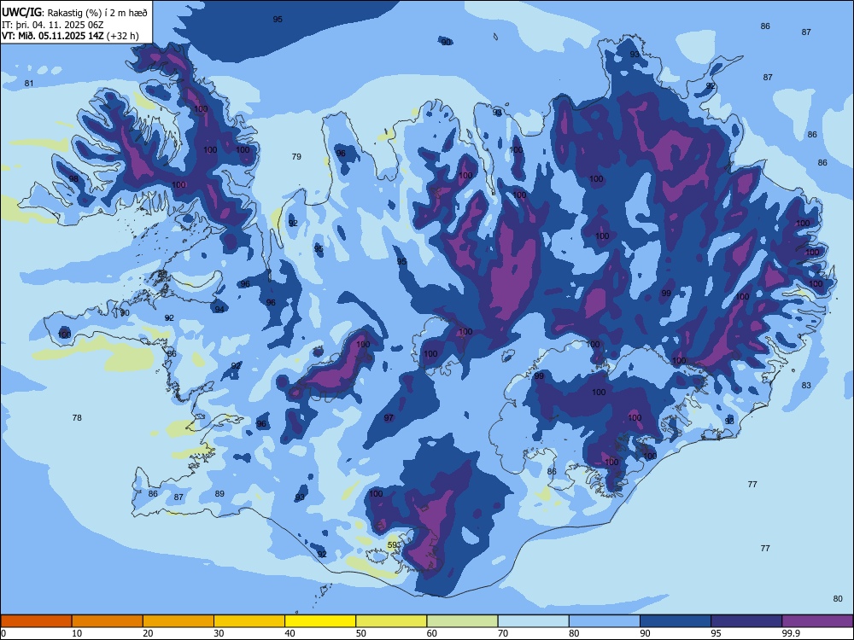The image size is (854, 640).
Task: Click the dark orange 0–10 legend swatch
Action: coord(36,621)
